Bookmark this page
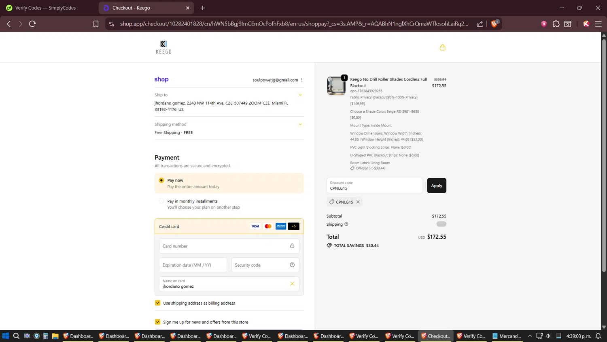The image size is (607, 342). [96, 24]
